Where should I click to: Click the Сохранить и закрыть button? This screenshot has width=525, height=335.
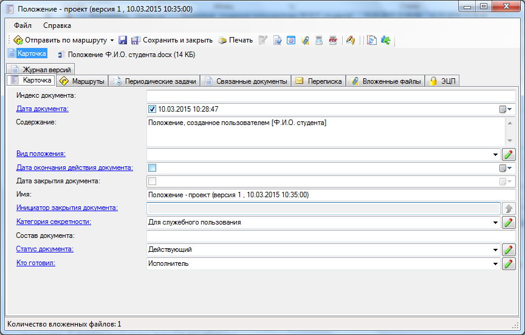point(172,40)
